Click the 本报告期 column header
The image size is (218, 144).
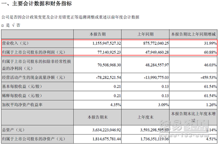(98, 34)
